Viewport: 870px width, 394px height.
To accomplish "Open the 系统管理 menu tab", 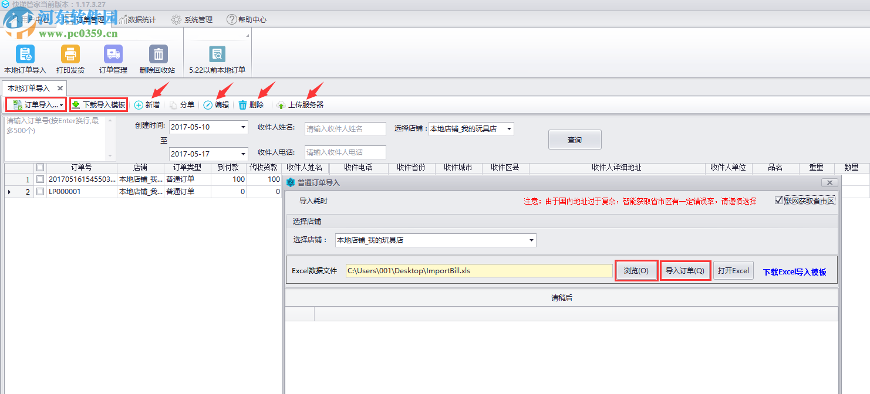I will [192, 19].
